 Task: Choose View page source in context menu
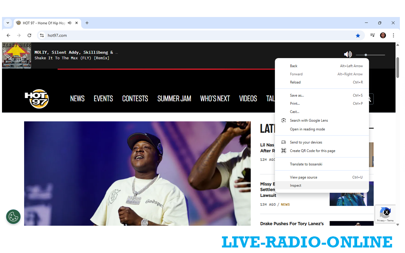tap(303, 177)
